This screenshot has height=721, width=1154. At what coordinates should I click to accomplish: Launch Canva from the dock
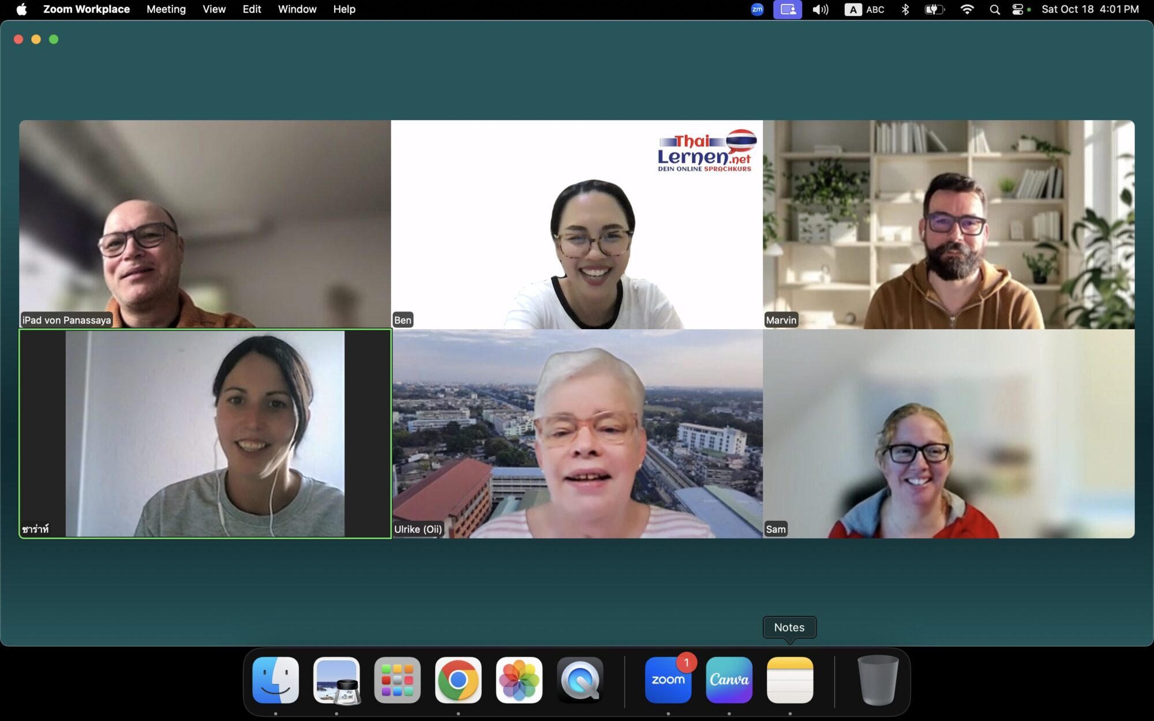click(x=729, y=680)
